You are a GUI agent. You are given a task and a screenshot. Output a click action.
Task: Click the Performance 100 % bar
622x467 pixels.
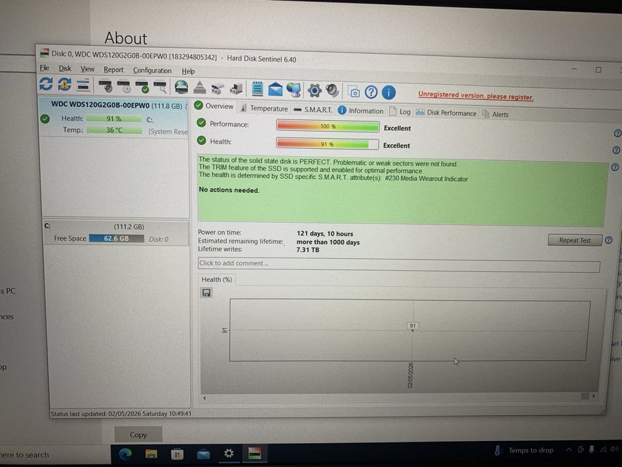pos(327,126)
